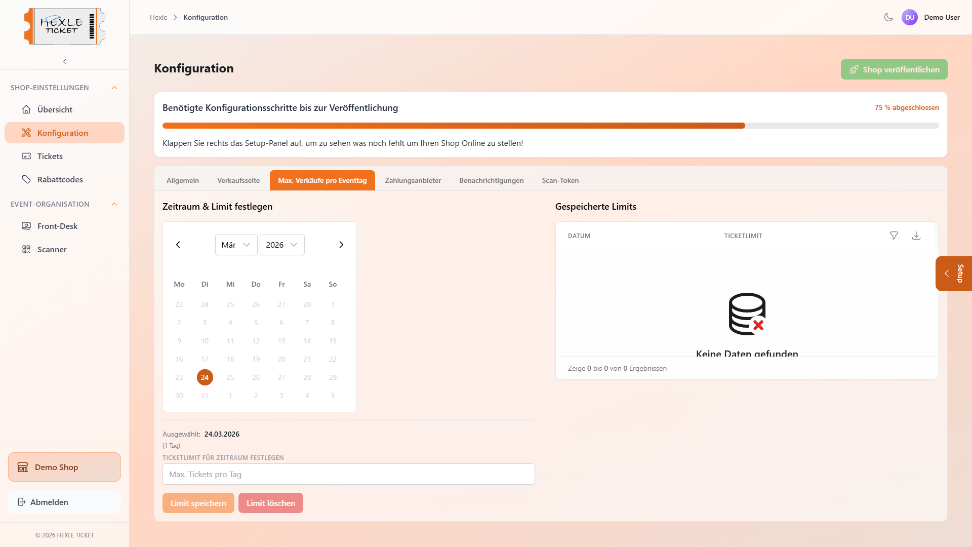972x547 pixels.
Task: Click Shop veröffentlichen button
Action: 894,69
